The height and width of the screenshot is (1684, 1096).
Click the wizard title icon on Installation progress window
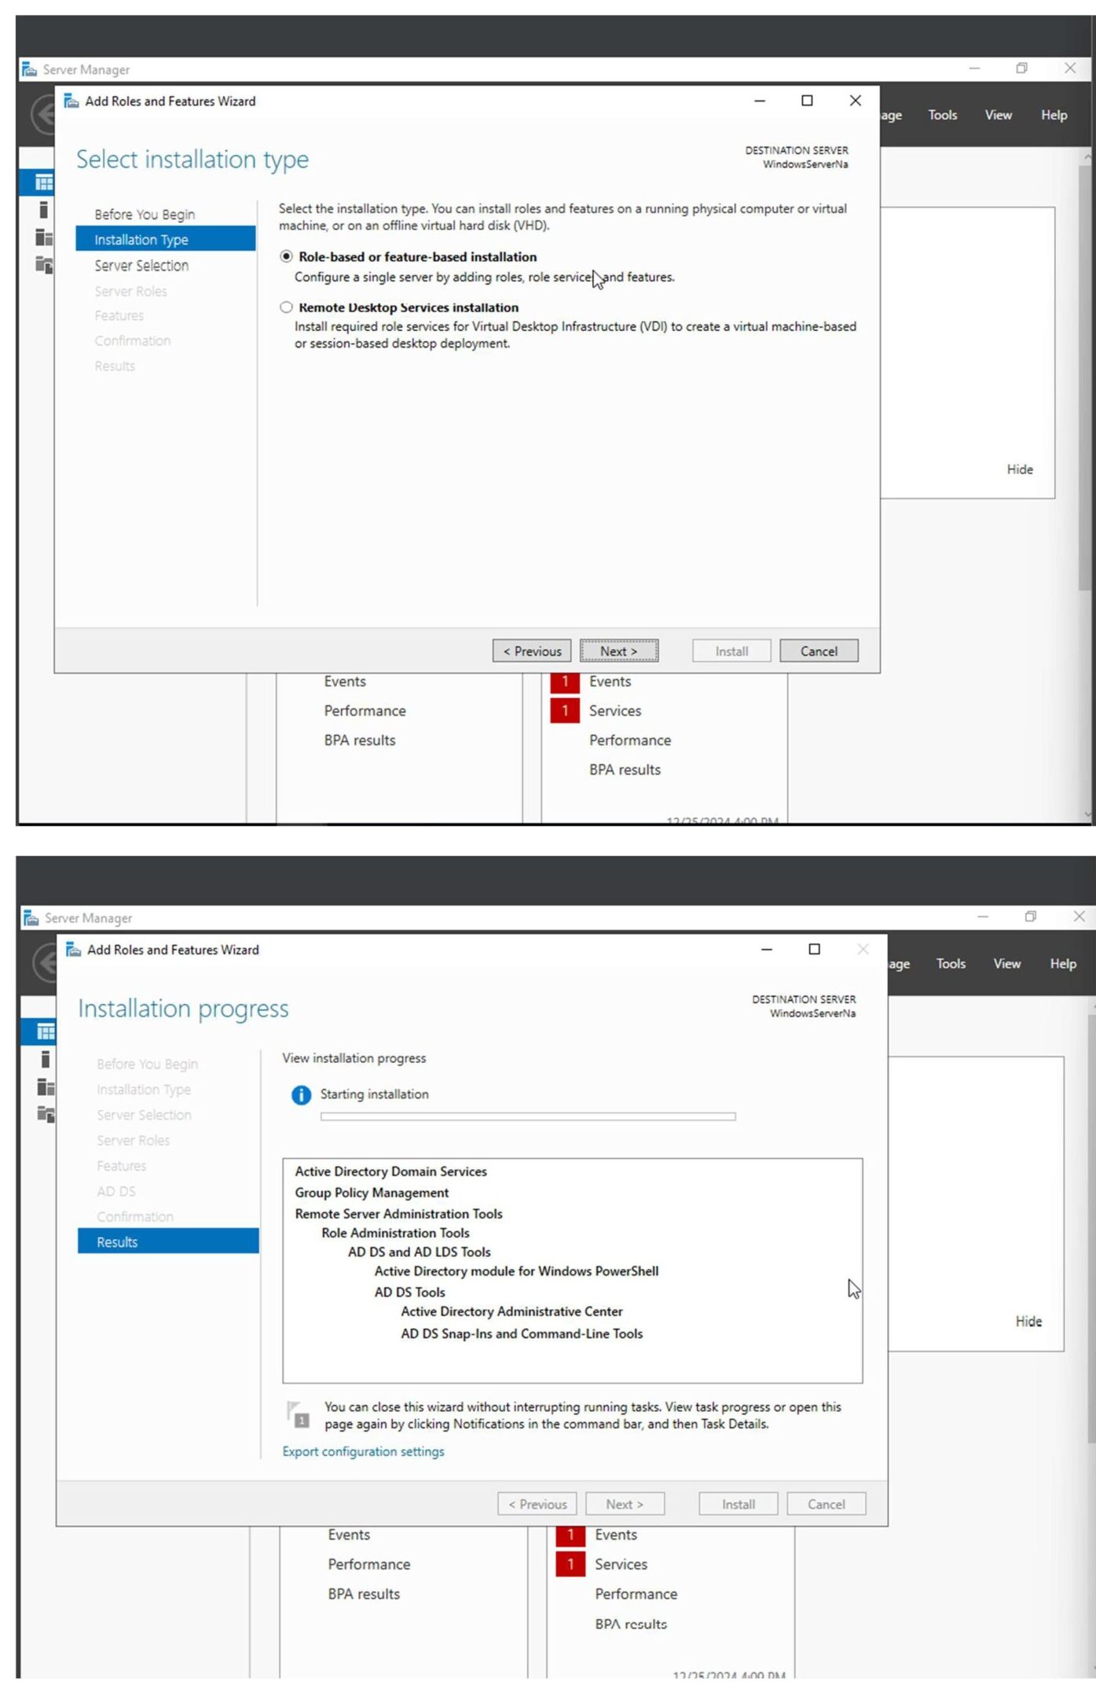tap(74, 949)
